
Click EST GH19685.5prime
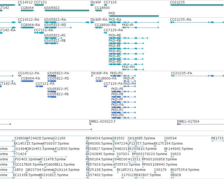141,138
